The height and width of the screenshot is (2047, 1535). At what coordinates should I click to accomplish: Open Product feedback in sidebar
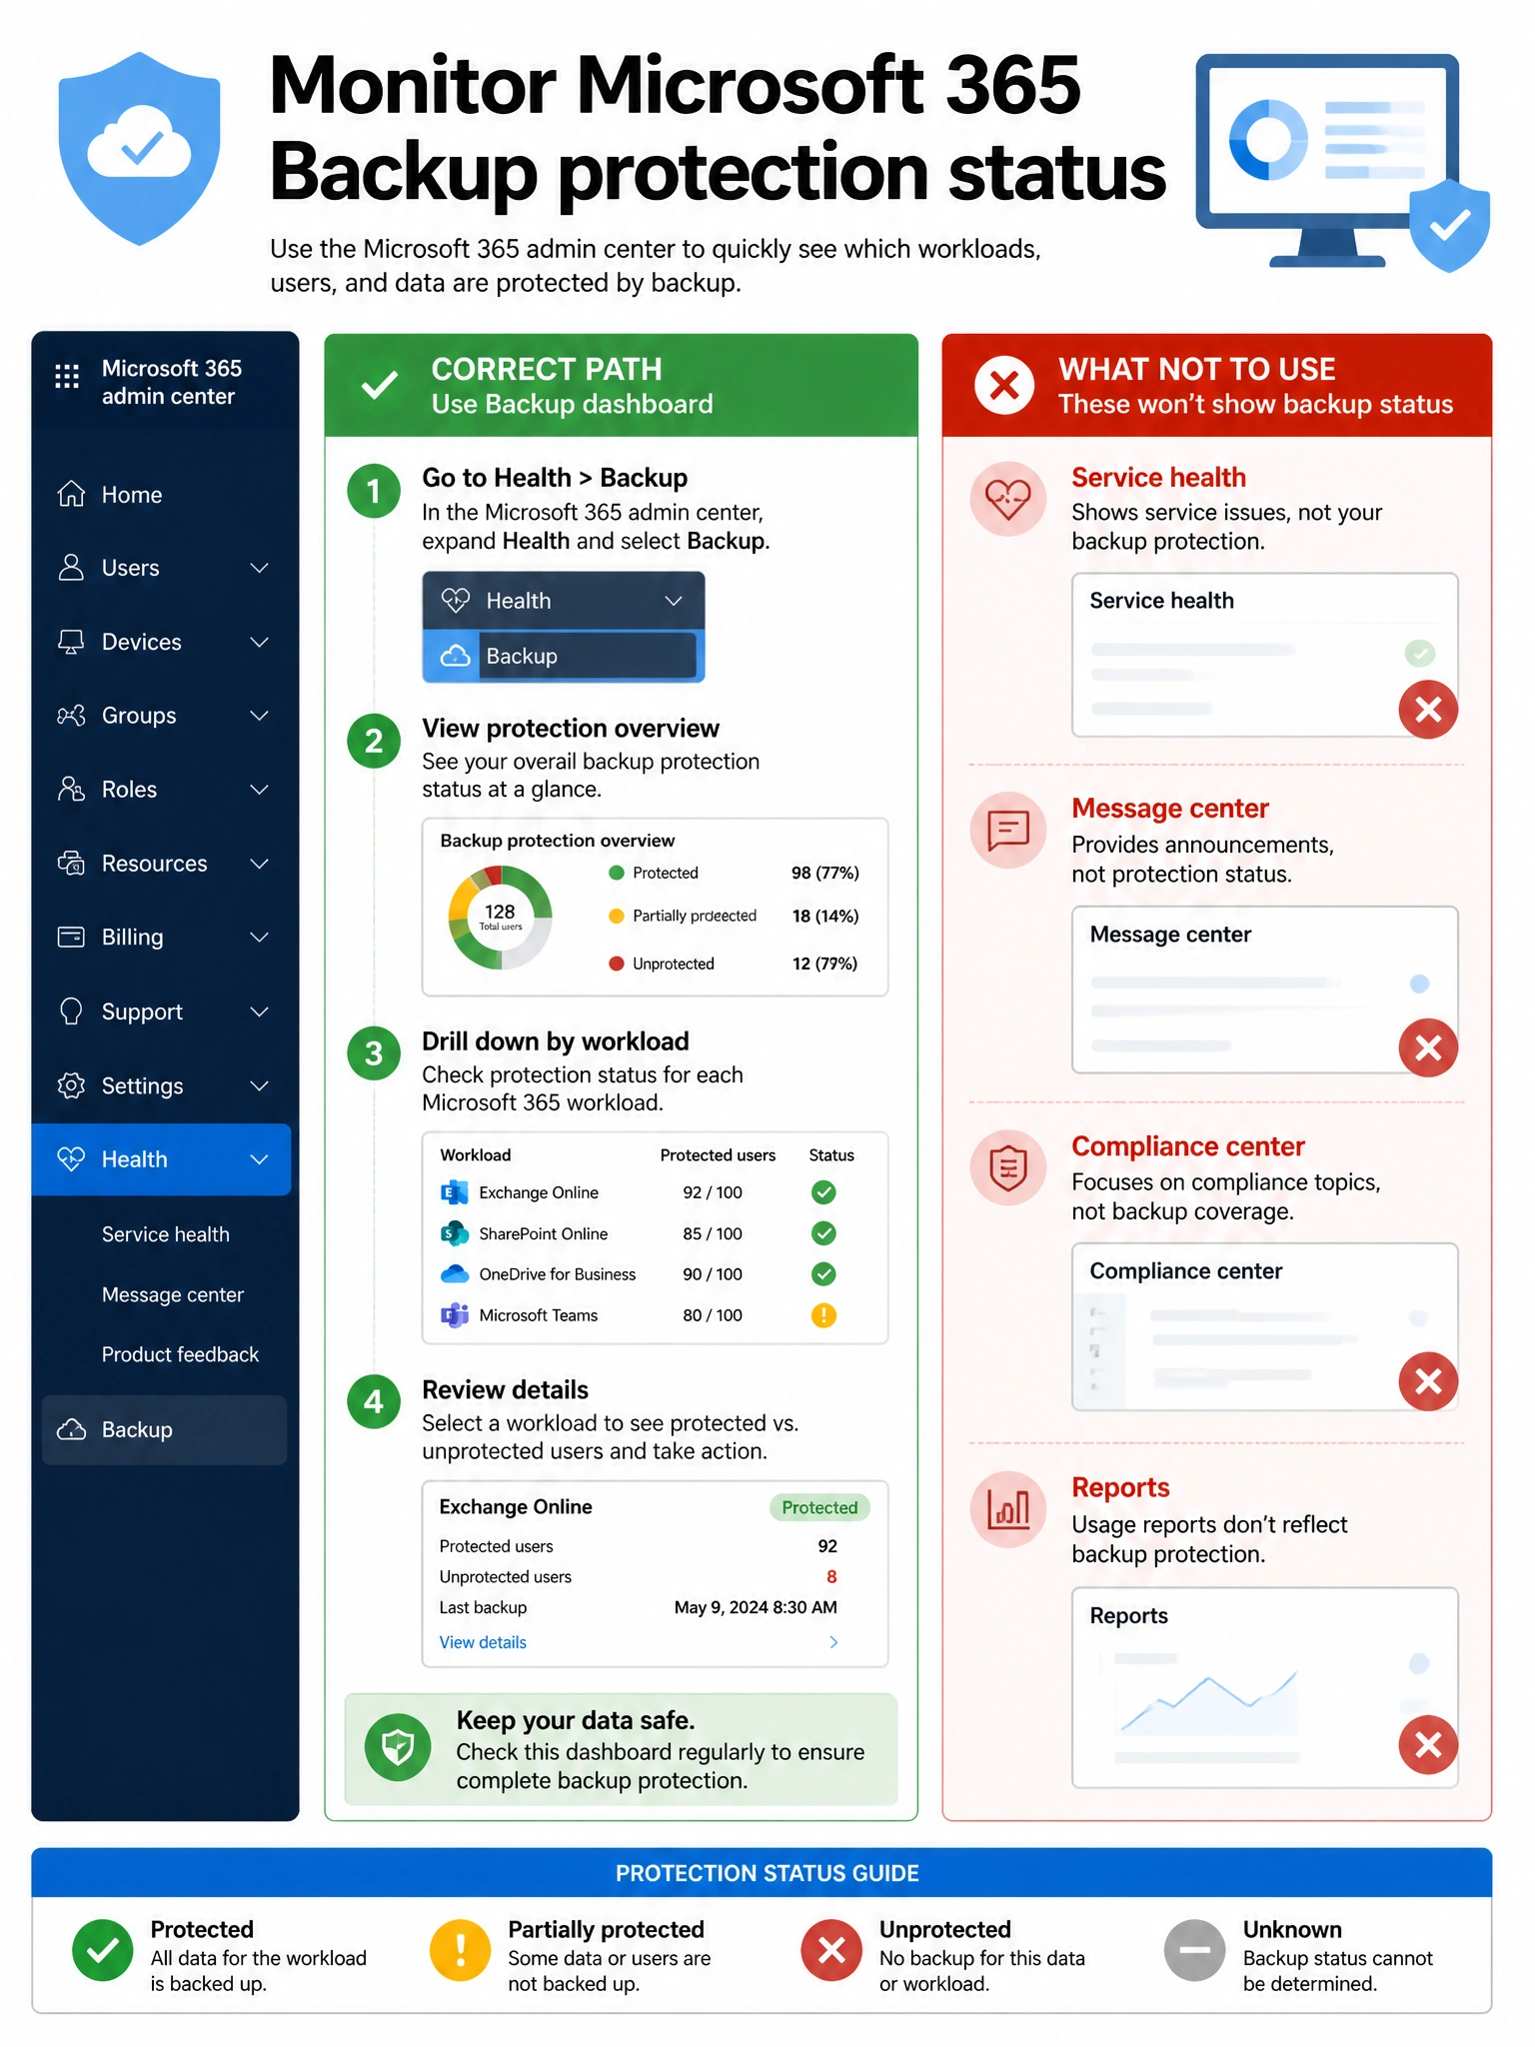pos(180,1354)
